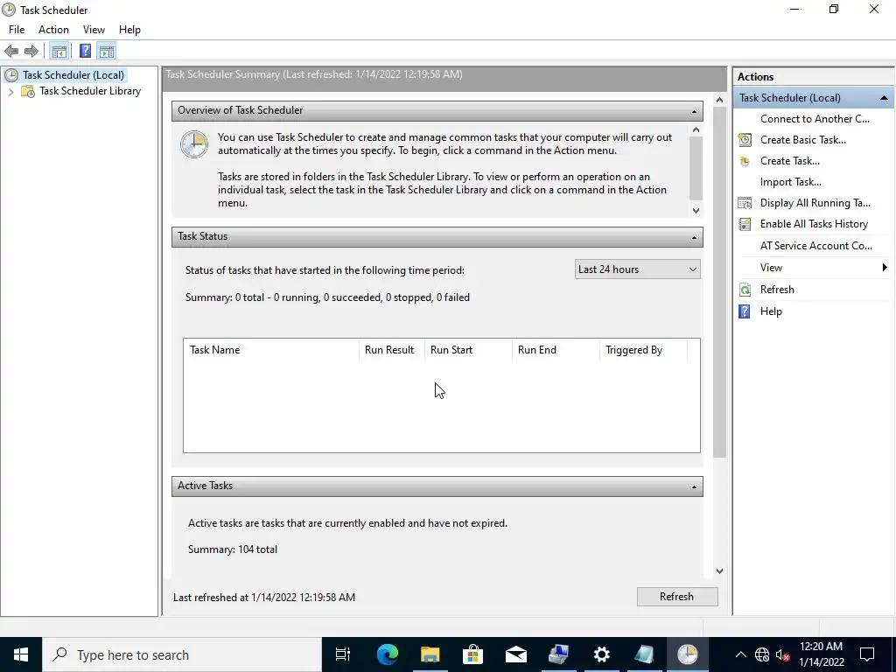896x672 pixels.
Task: Click the Refresh button at bottom
Action: coord(677,597)
